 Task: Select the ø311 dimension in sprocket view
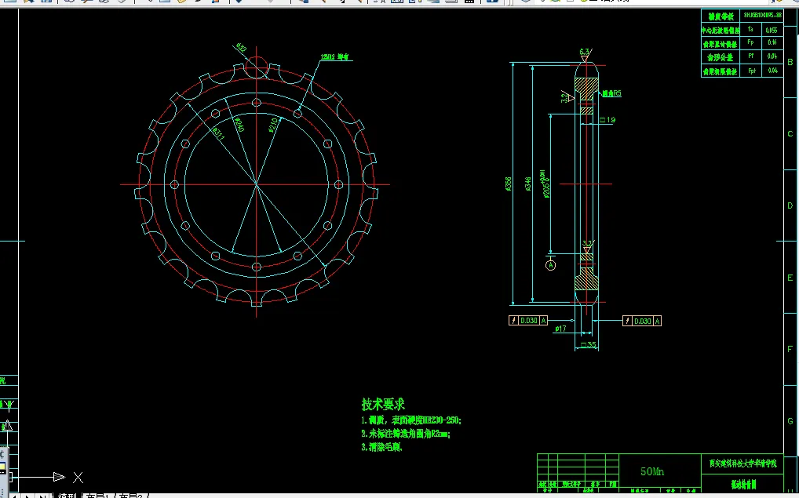point(217,133)
